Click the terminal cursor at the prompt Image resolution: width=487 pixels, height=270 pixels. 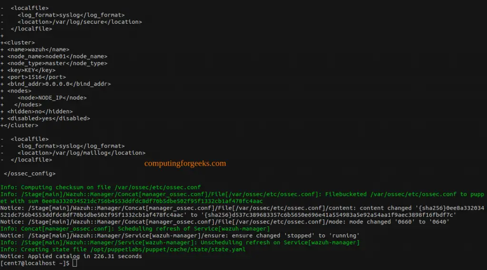click(75, 263)
